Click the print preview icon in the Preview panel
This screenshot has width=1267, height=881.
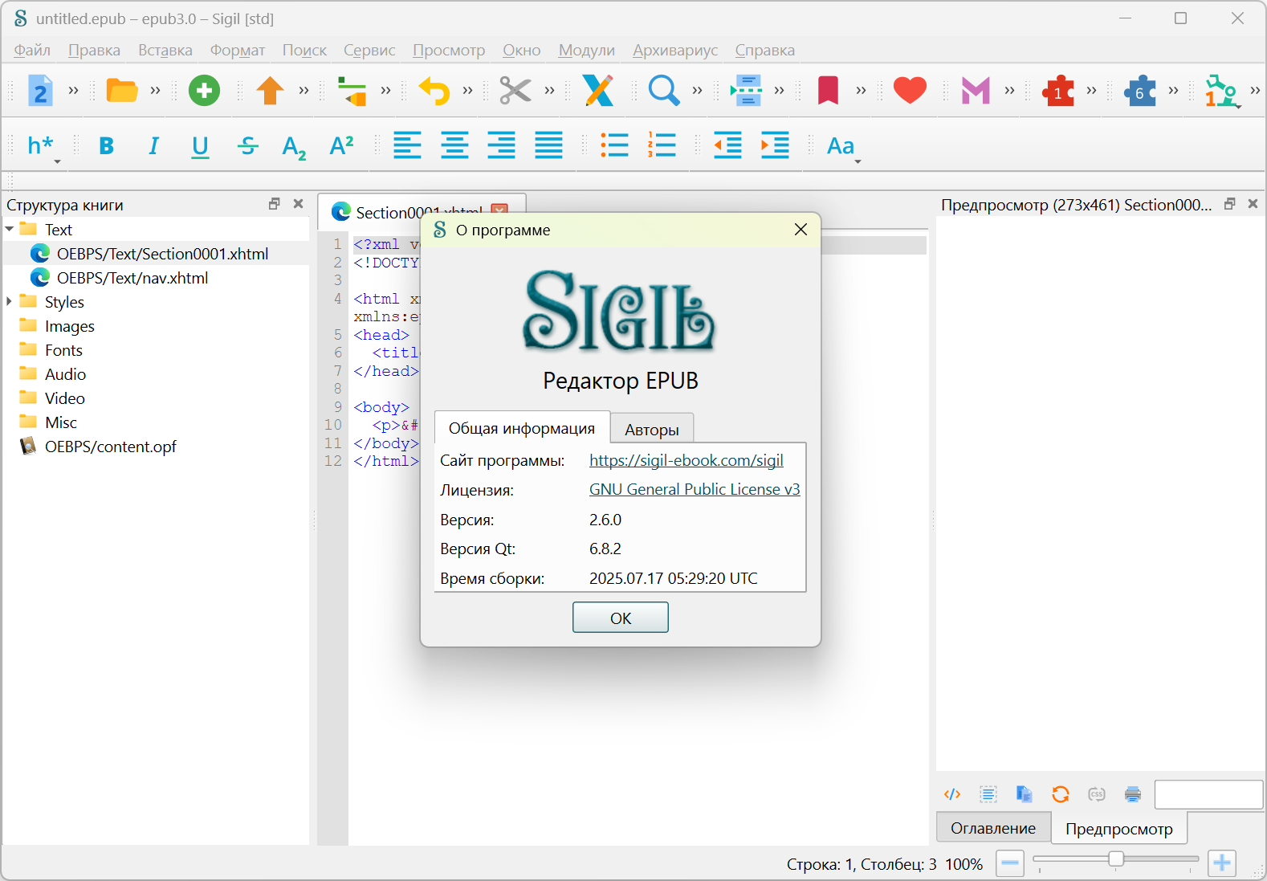pyautogui.click(x=1132, y=794)
